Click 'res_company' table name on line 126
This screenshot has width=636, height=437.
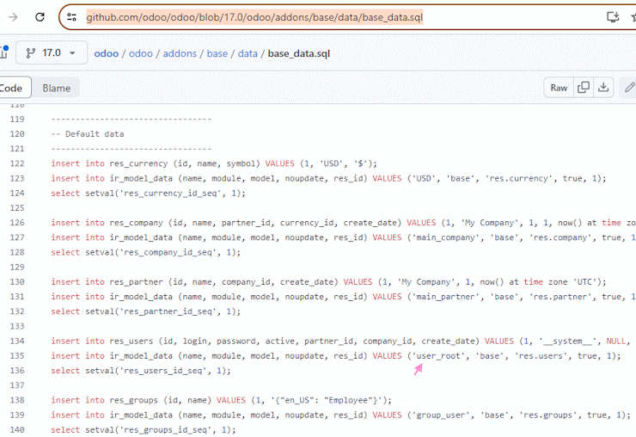(x=136, y=223)
